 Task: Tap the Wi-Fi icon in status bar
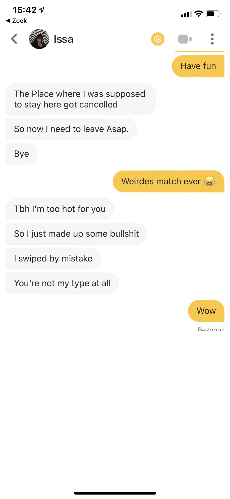pyautogui.click(x=199, y=14)
